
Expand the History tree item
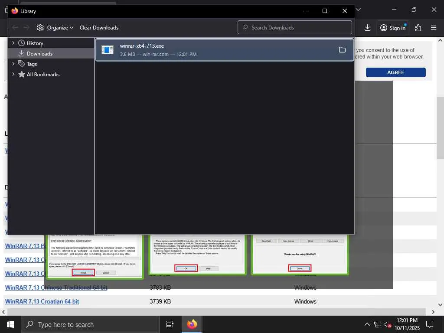pyautogui.click(x=13, y=43)
